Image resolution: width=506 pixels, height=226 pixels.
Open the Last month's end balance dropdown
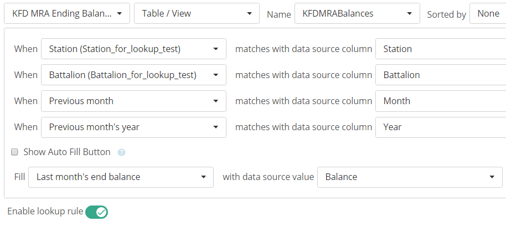pos(121,177)
